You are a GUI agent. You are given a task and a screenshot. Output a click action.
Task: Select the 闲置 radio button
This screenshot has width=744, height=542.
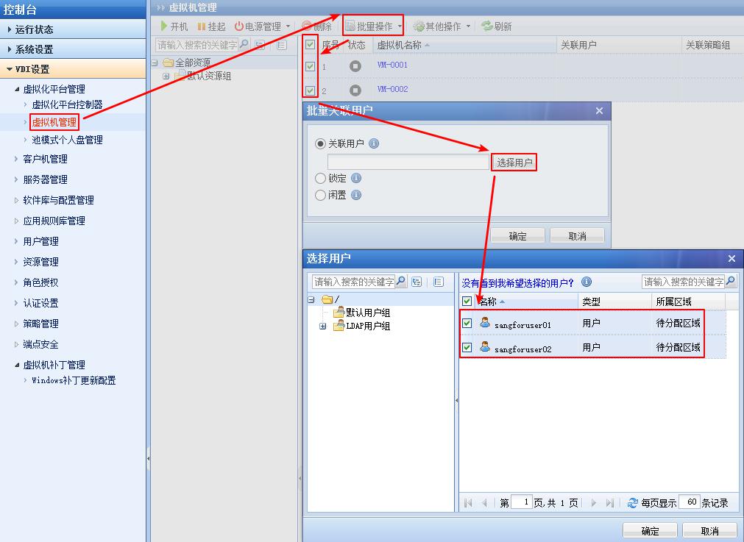[x=320, y=195]
